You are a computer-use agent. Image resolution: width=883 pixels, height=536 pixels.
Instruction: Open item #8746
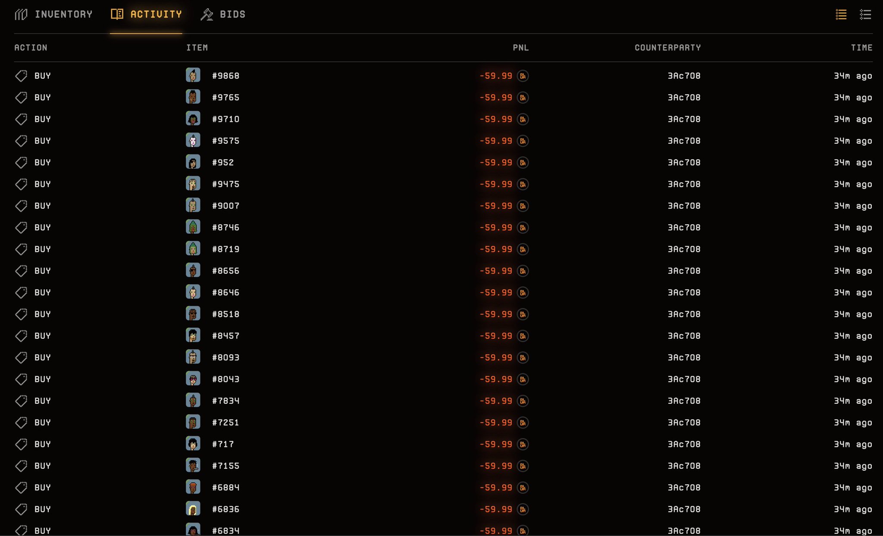[225, 227]
